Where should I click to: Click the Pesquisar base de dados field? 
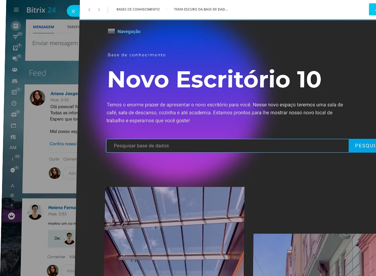click(227, 146)
